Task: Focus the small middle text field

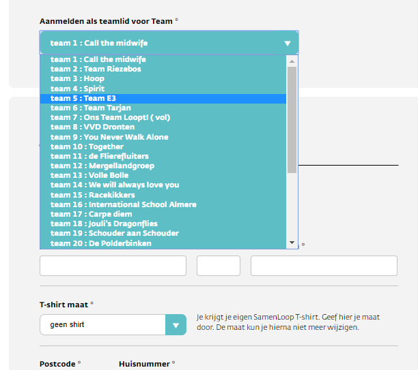Action: click(219, 266)
